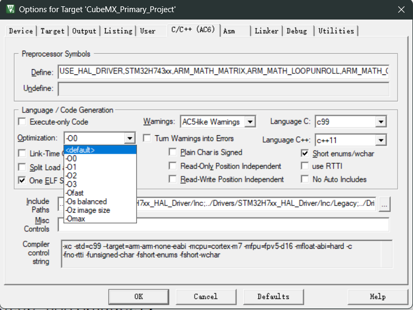
Task: Choose -Ofast optimization option
Action: point(100,193)
